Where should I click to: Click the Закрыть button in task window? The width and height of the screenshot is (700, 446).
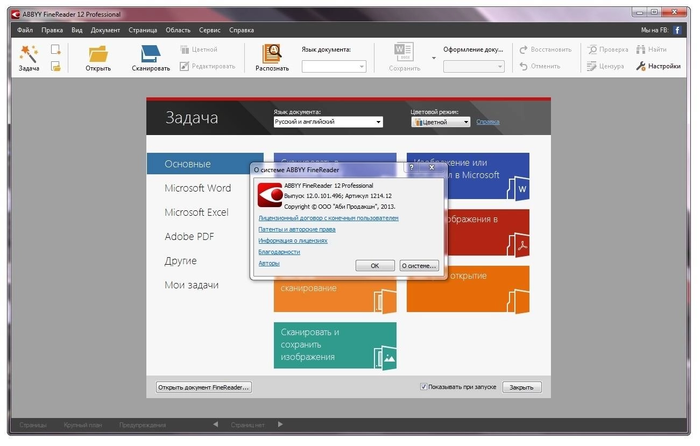[x=521, y=387]
